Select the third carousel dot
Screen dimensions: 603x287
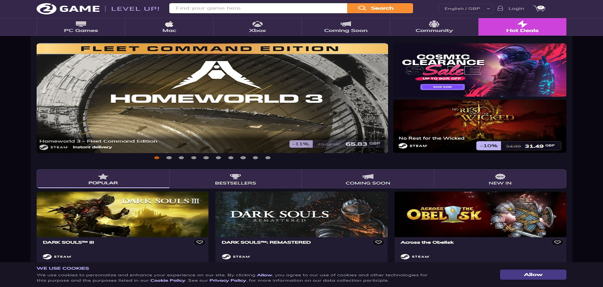pos(181,158)
